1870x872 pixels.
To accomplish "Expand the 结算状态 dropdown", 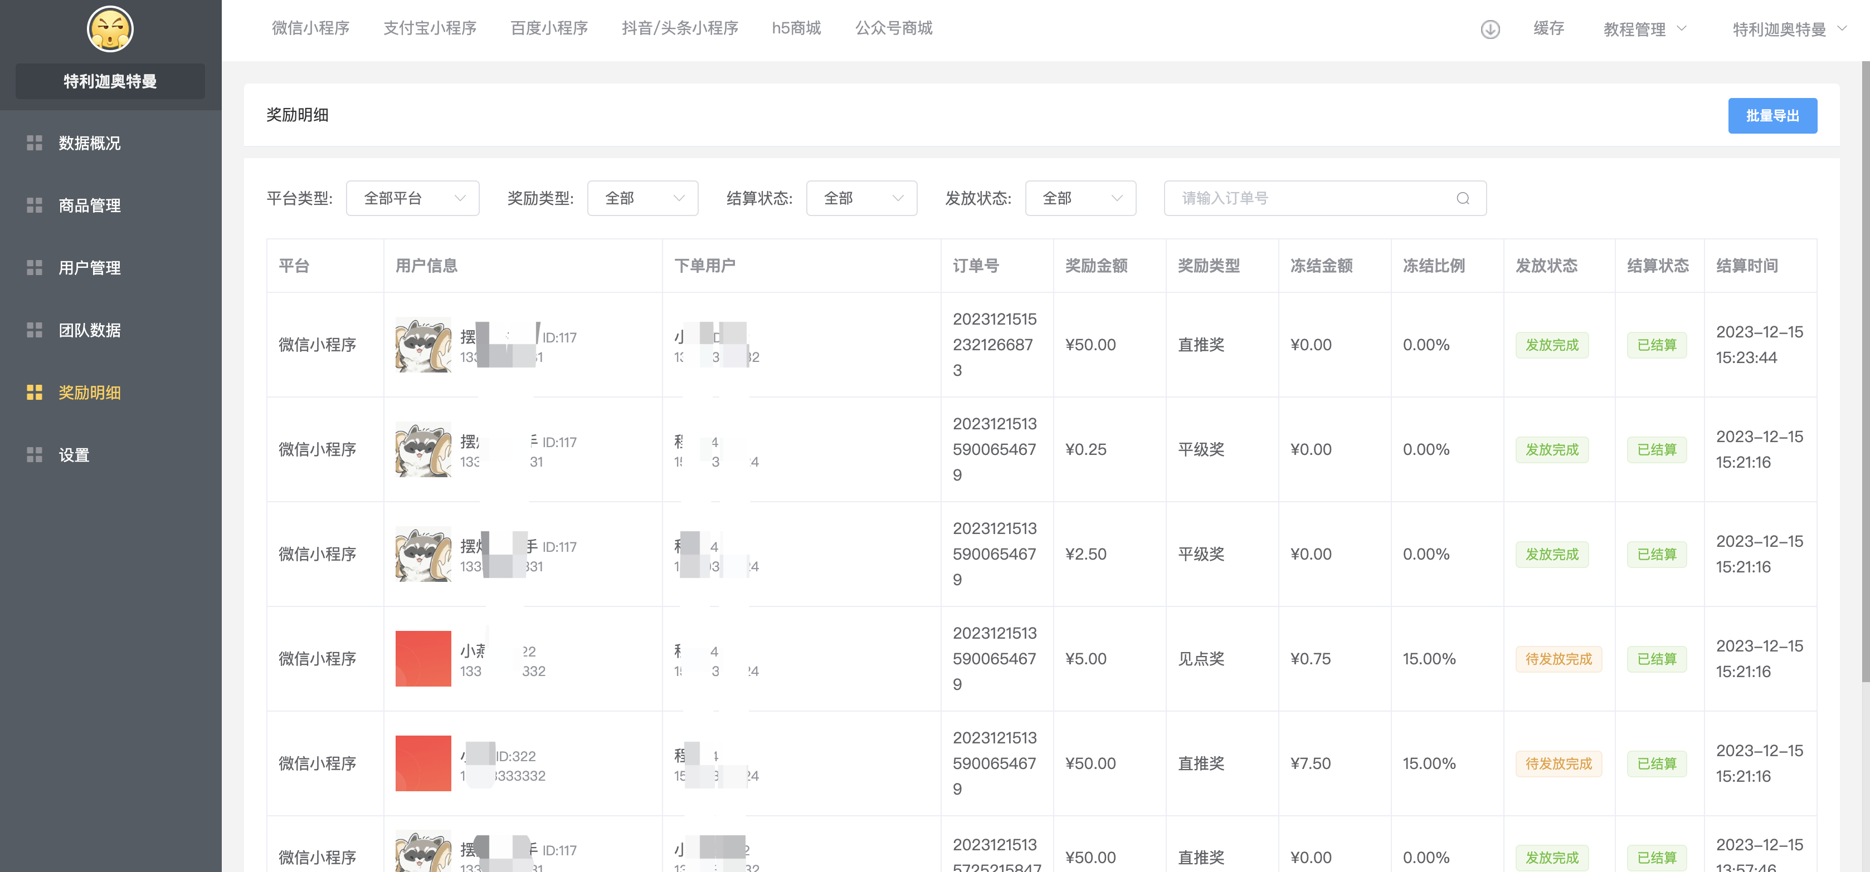I will tap(861, 198).
